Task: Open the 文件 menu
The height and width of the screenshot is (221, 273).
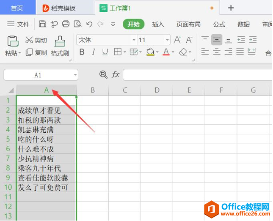Action: 18,24
